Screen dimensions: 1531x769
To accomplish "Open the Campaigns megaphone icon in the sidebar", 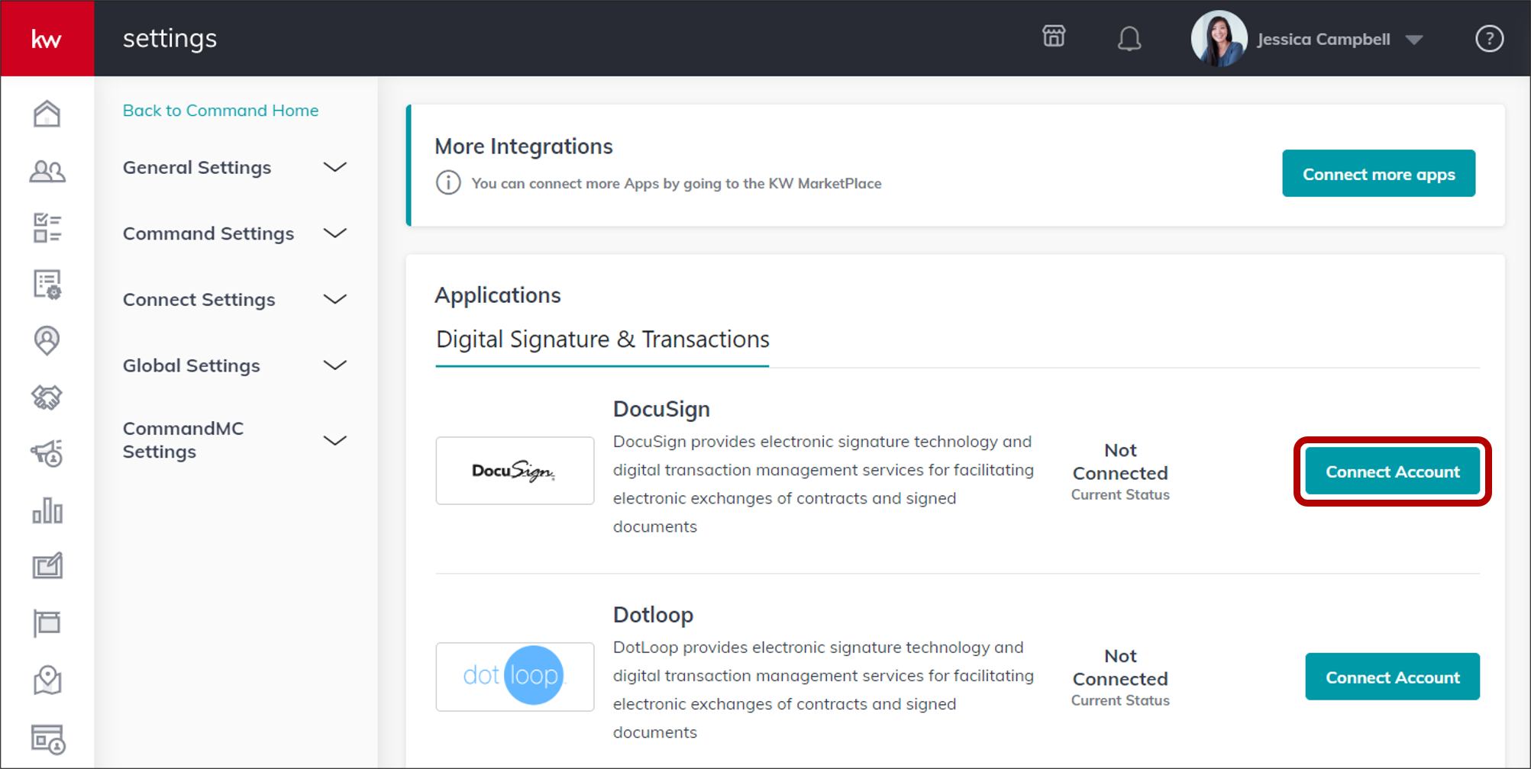I will [47, 453].
